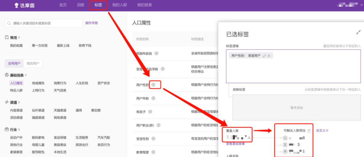The width and height of the screenshot is (364, 157).
Task: Edit the 用户性别 家庭用户 tag
Action: [264, 56]
